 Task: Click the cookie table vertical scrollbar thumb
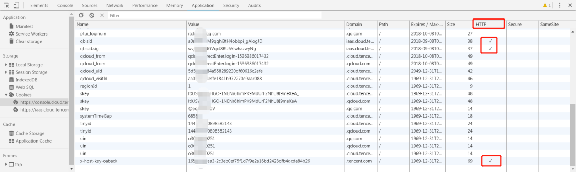click(x=573, y=134)
